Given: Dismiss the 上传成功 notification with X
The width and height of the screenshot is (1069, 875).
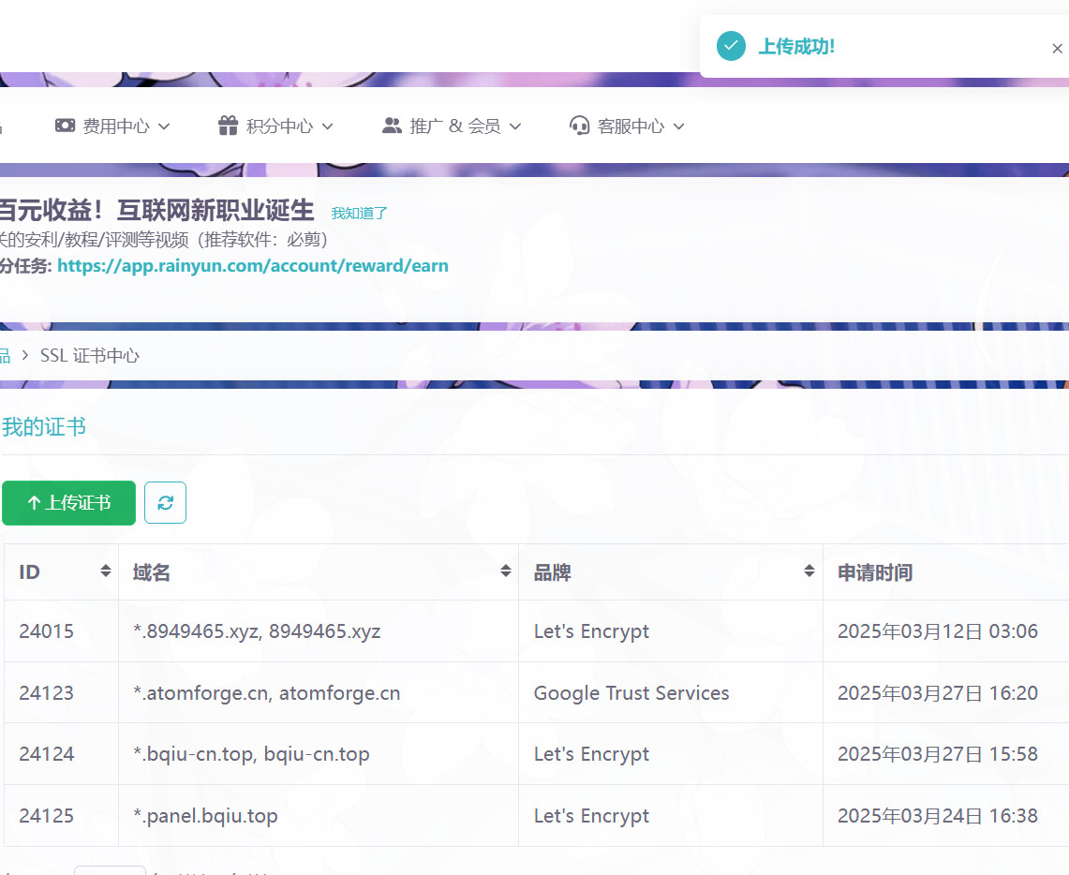Looking at the screenshot, I should click(x=1057, y=49).
